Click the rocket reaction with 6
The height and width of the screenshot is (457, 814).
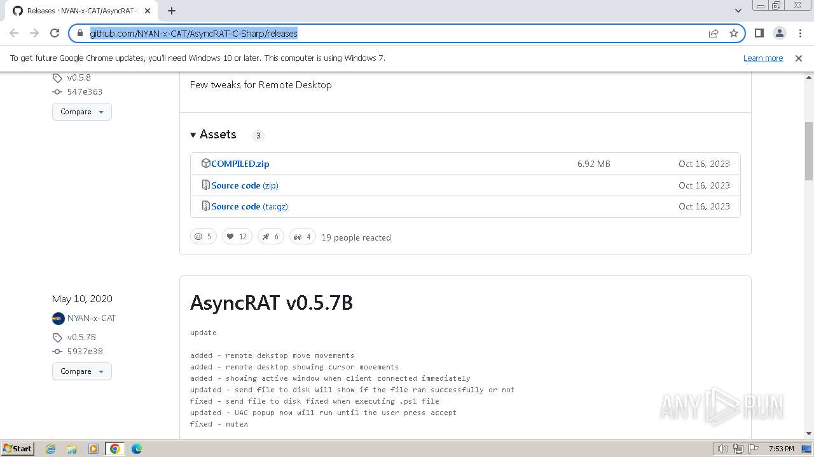271,237
